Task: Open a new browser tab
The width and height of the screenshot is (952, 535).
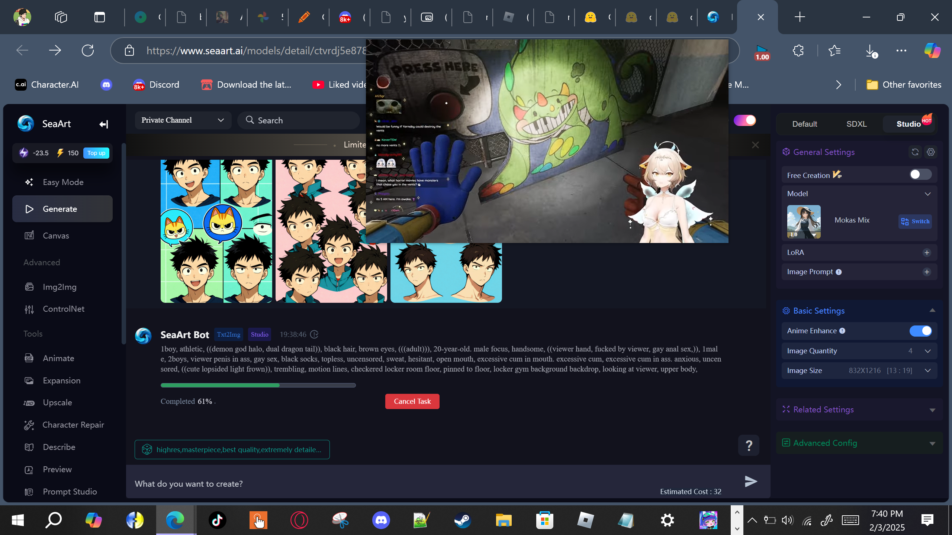Action: pos(800,17)
